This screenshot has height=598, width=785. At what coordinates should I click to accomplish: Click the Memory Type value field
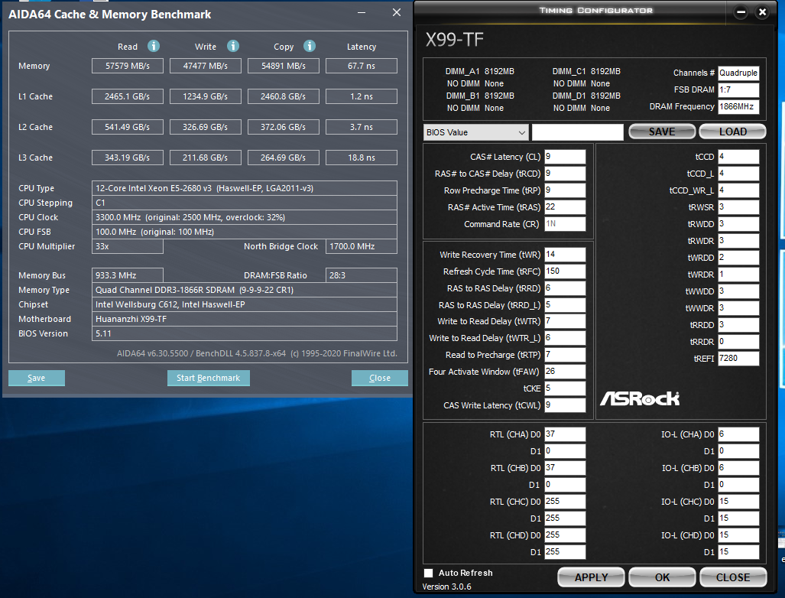tap(245, 290)
